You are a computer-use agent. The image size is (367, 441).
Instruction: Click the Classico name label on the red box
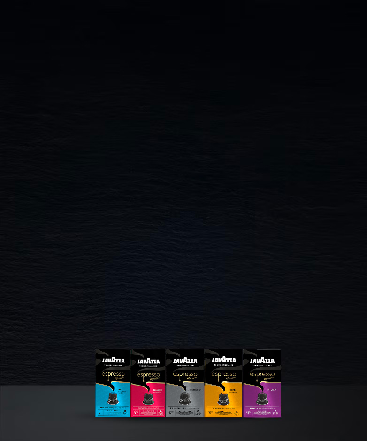click(x=157, y=390)
